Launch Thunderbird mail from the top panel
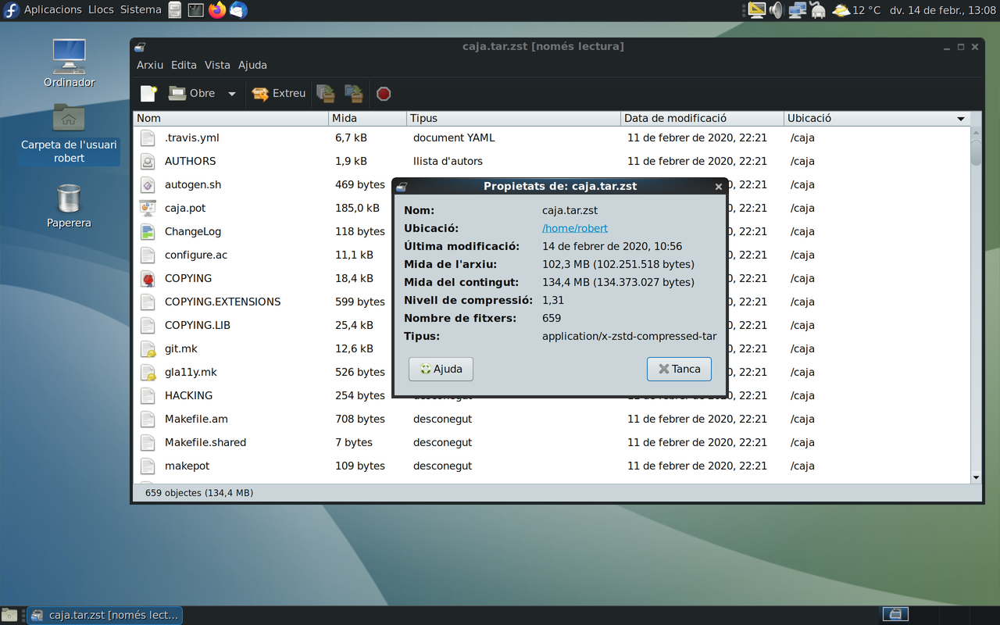The image size is (1000, 625). pos(238,10)
